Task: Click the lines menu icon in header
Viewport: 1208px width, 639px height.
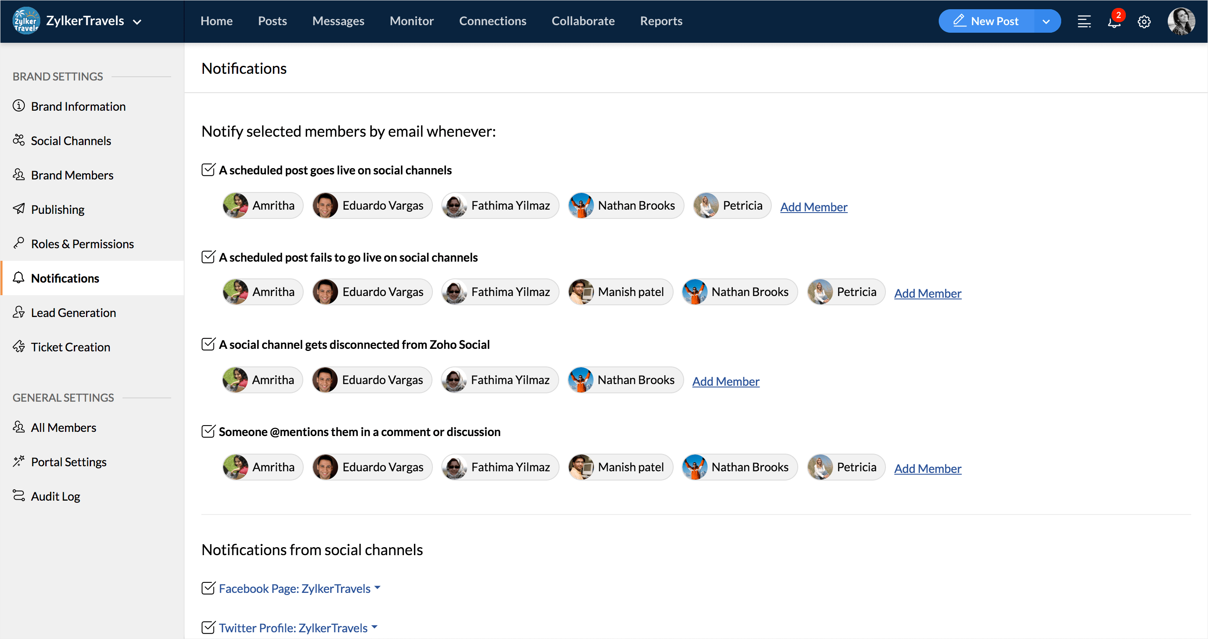Action: pyautogui.click(x=1084, y=21)
